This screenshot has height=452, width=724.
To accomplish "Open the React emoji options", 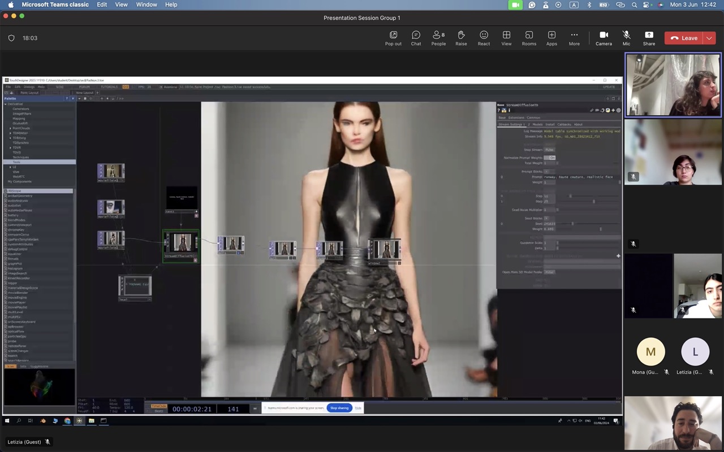I will [x=484, y=38].
